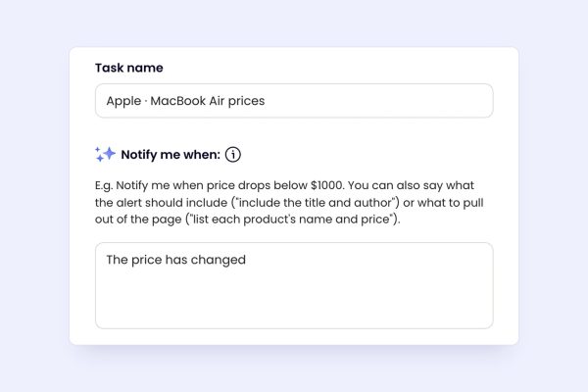Viewport: 588px width, 392px height.
Task: Click the "$1000" text in the example
Action: [x=327, y=185]
